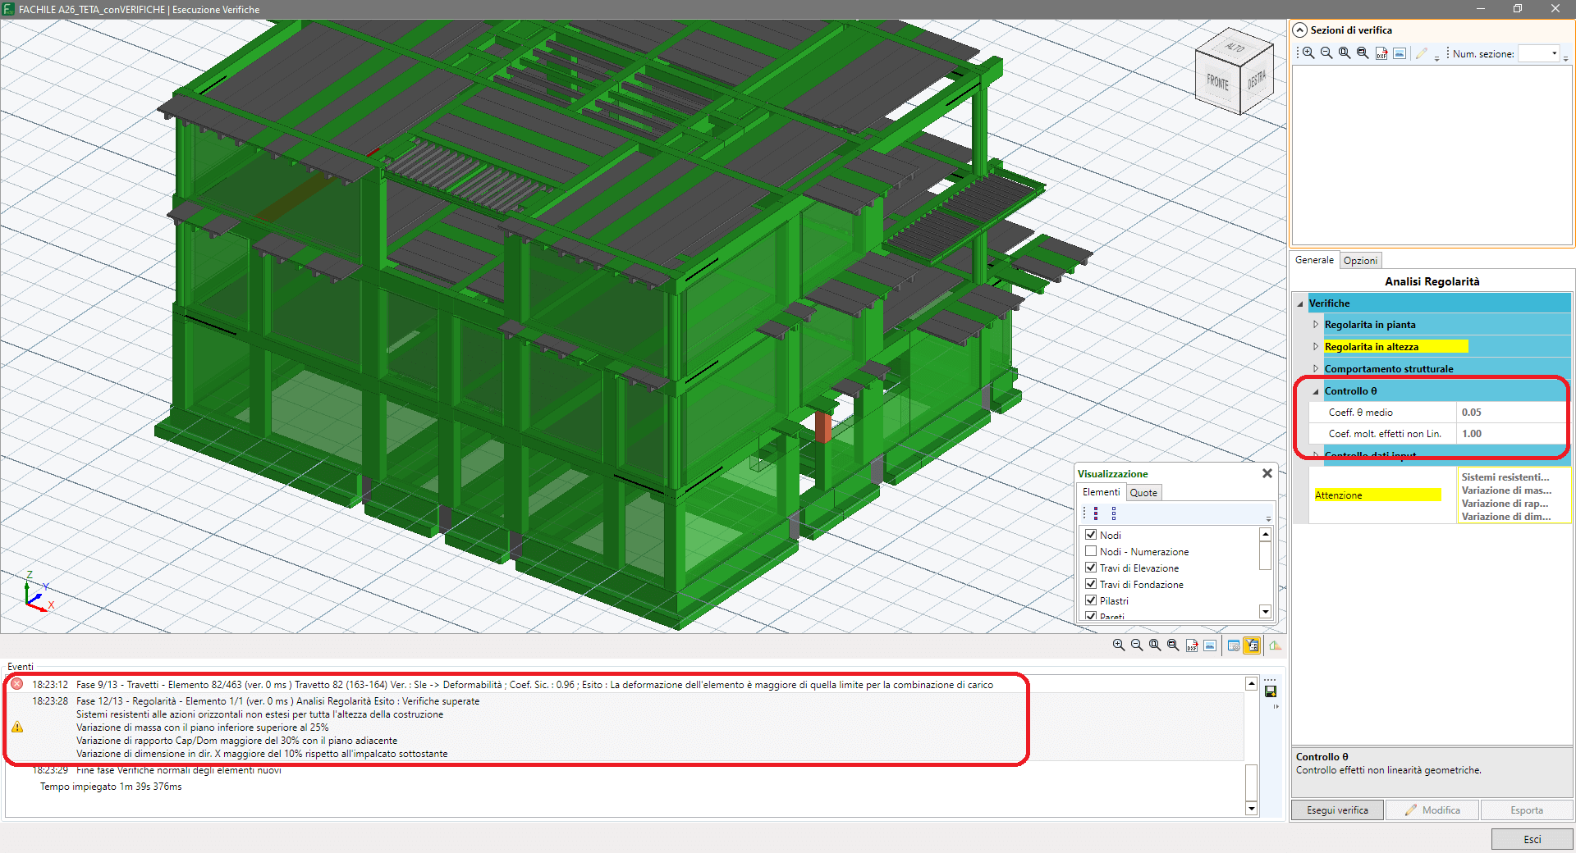
Task: Switch to Quote tab in Visualizzazione
Action: pyautogui.click(x=1143, y=493)
